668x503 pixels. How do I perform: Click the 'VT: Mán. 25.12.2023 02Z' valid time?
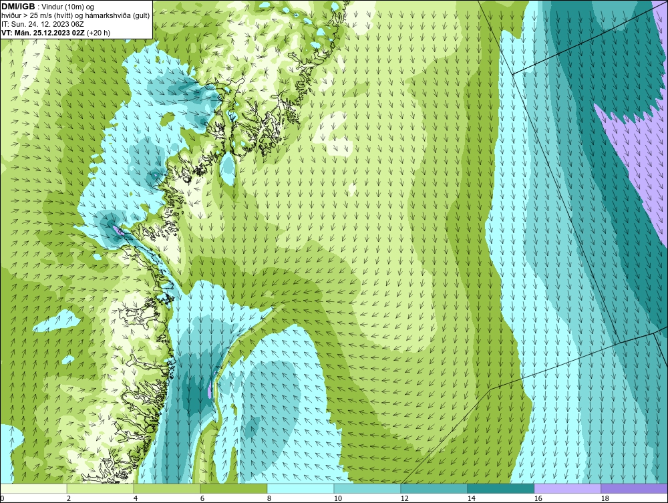43,33
